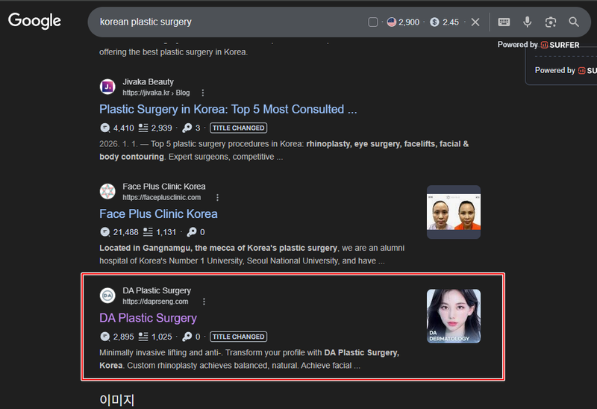Click word count icon beside 1,131
Viewport: 597px width, 409px height.
[148, 232]
